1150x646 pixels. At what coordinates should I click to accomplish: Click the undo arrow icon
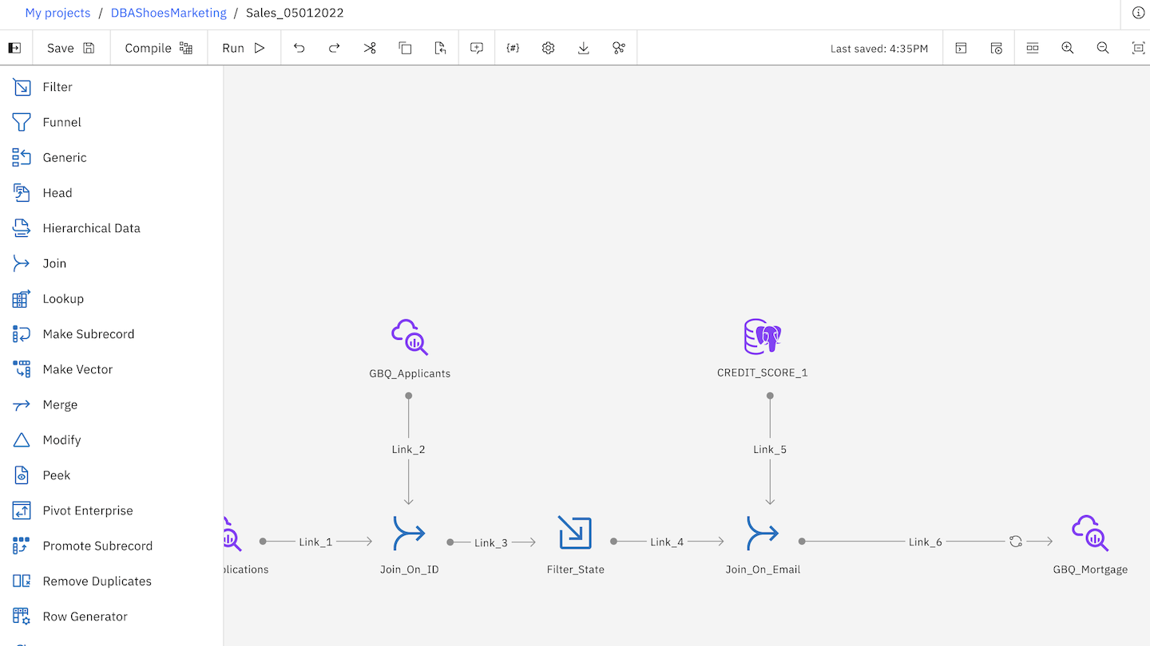coord(299,48)
